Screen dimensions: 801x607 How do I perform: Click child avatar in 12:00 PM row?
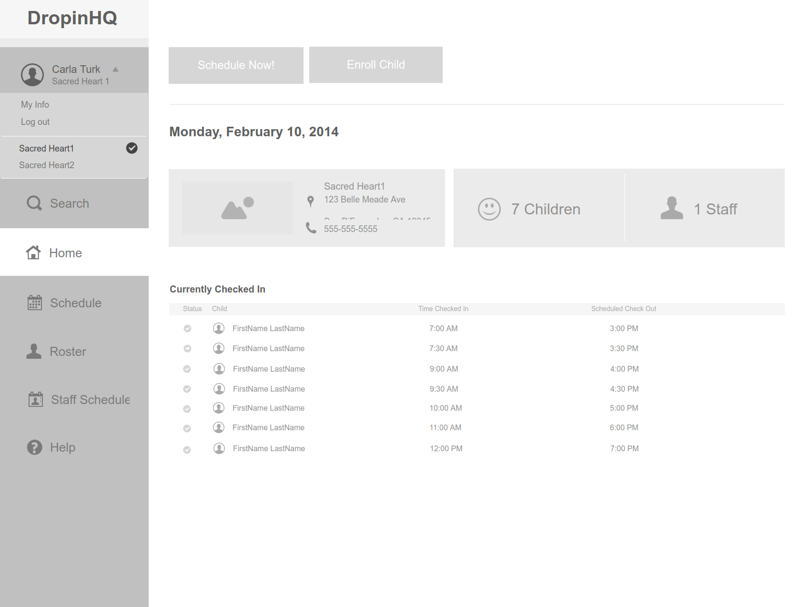tap(219, 448)
